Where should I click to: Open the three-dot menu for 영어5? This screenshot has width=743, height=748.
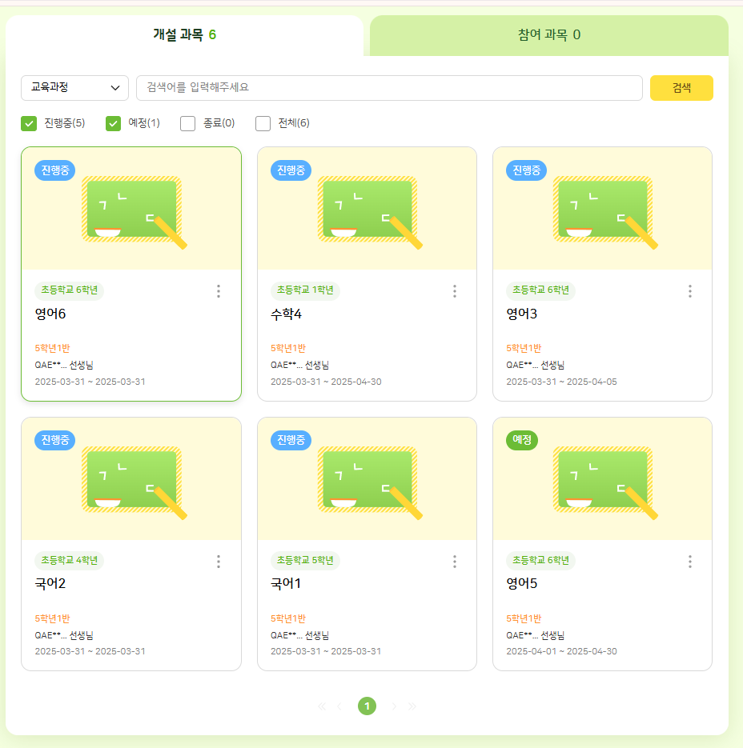point(689,562)
